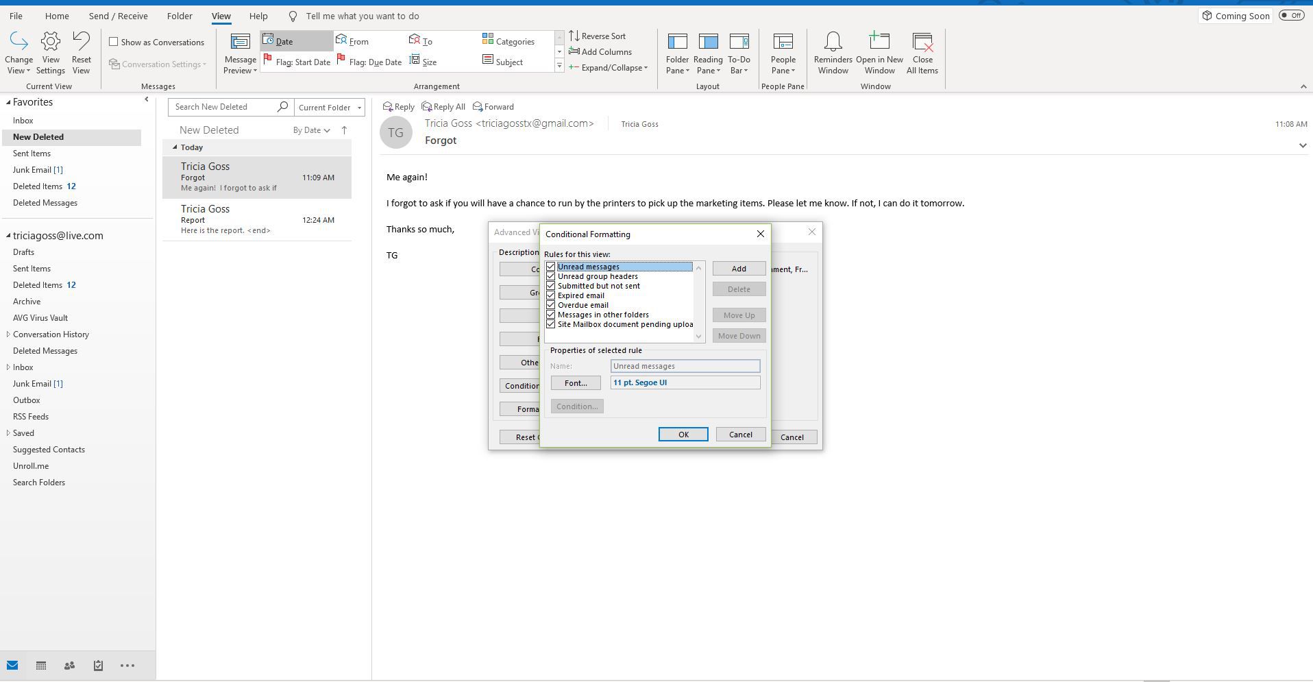1313x682 pixels.
Task: Arrange by Flag: Start Date
Action: [x=296, y=62]
